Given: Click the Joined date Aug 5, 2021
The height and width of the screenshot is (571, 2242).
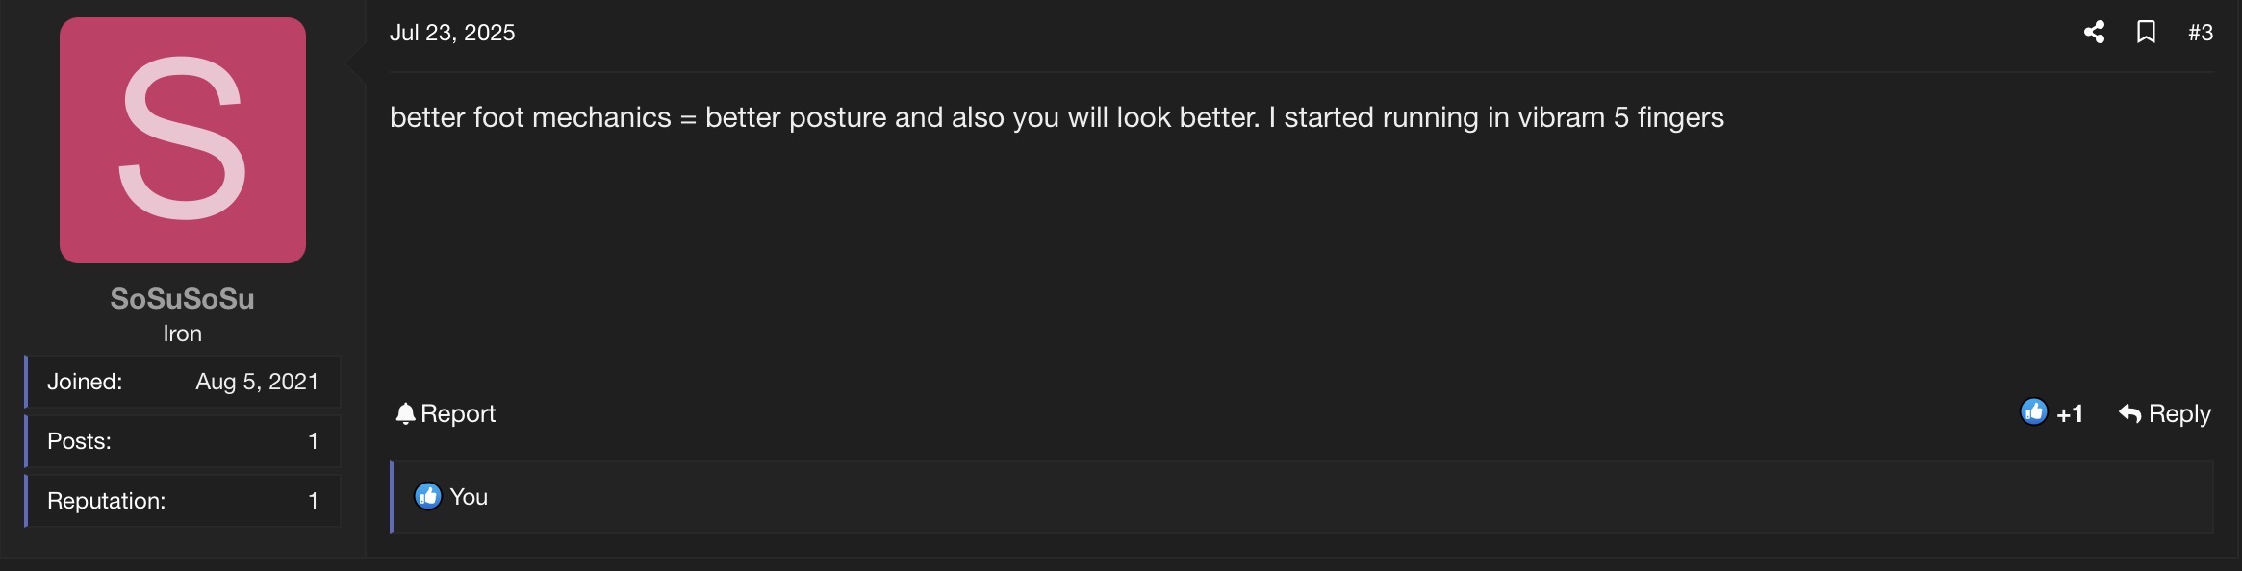Looking at the screenshot, I should [x=257, y=382].
